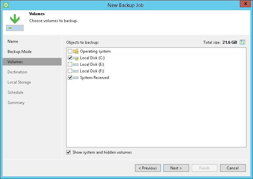
Task: Check the Operating system checkbox
Action: click(70, 51)
